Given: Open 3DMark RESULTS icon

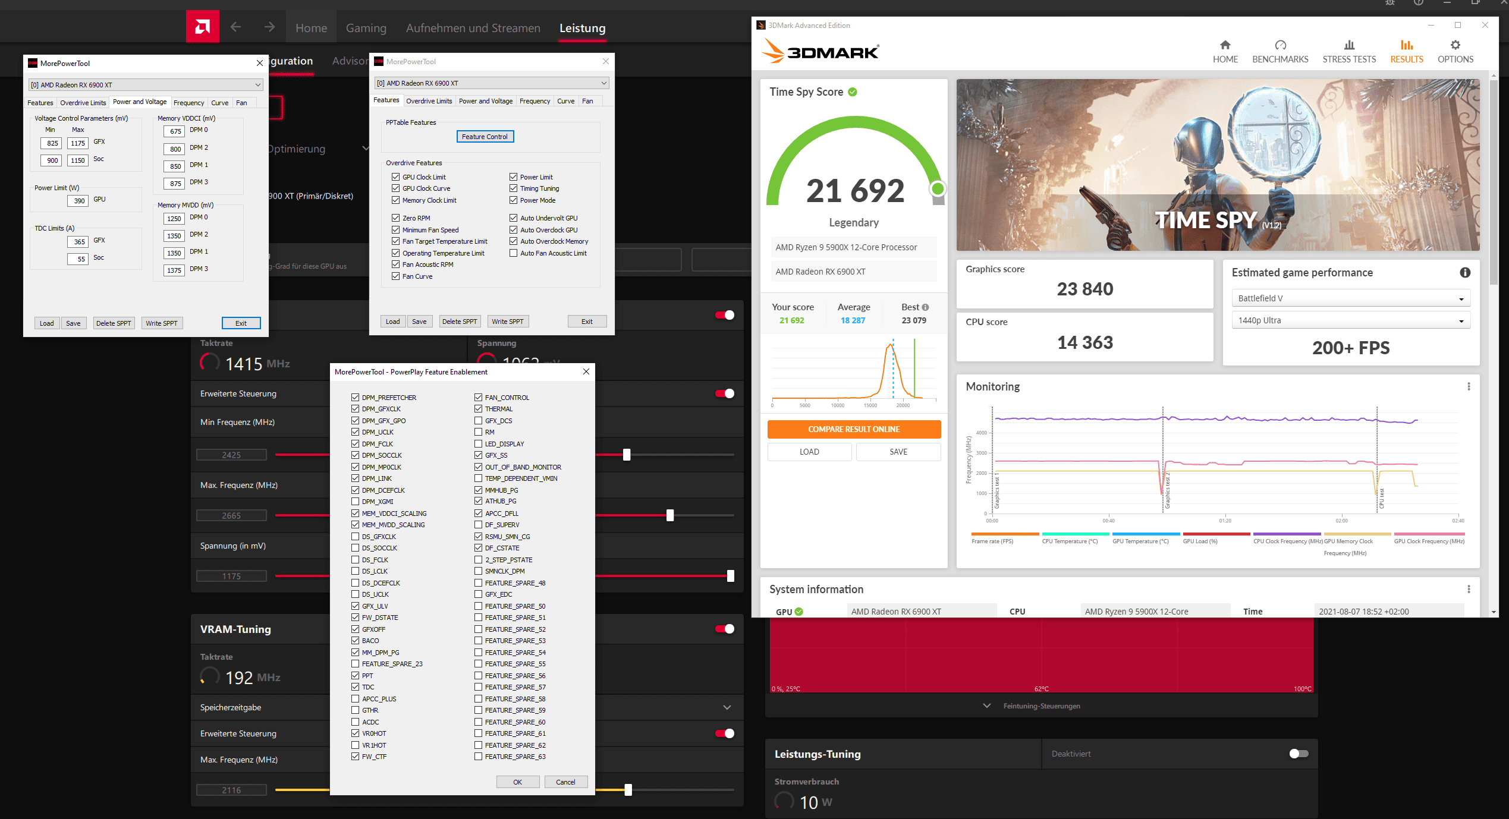Looking at the screenshot, I should click(x=1406, y=45).
